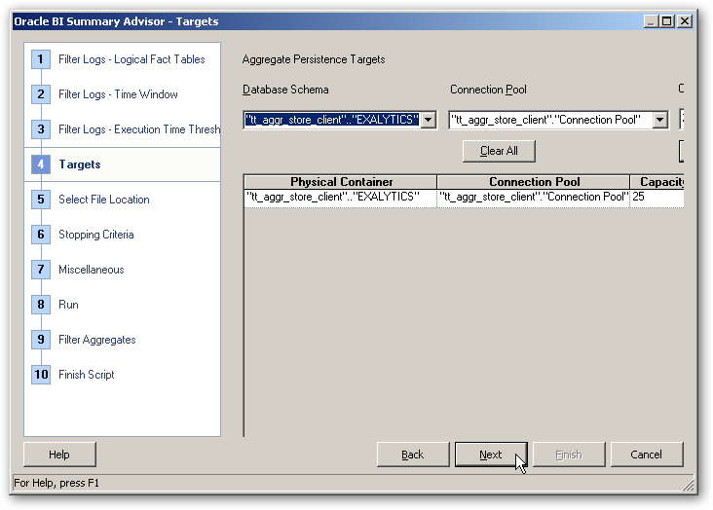Viewport: 713px width, 510px height.
Task: Open the Finish Script step
Action: (x=87, y=375)
